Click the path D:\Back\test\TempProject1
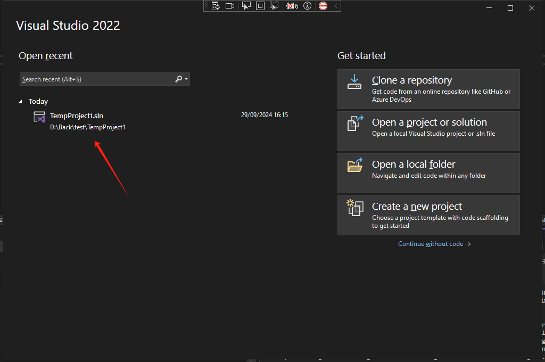This screenshot has height=362, width=545. tap(88, 127)
